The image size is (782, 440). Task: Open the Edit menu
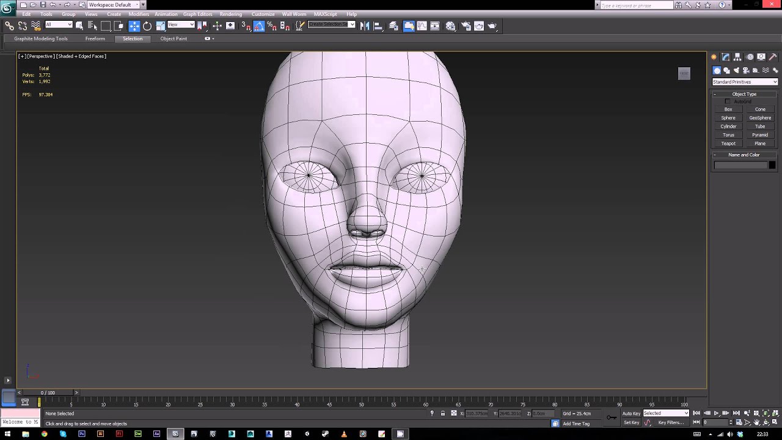coord(26,14)
